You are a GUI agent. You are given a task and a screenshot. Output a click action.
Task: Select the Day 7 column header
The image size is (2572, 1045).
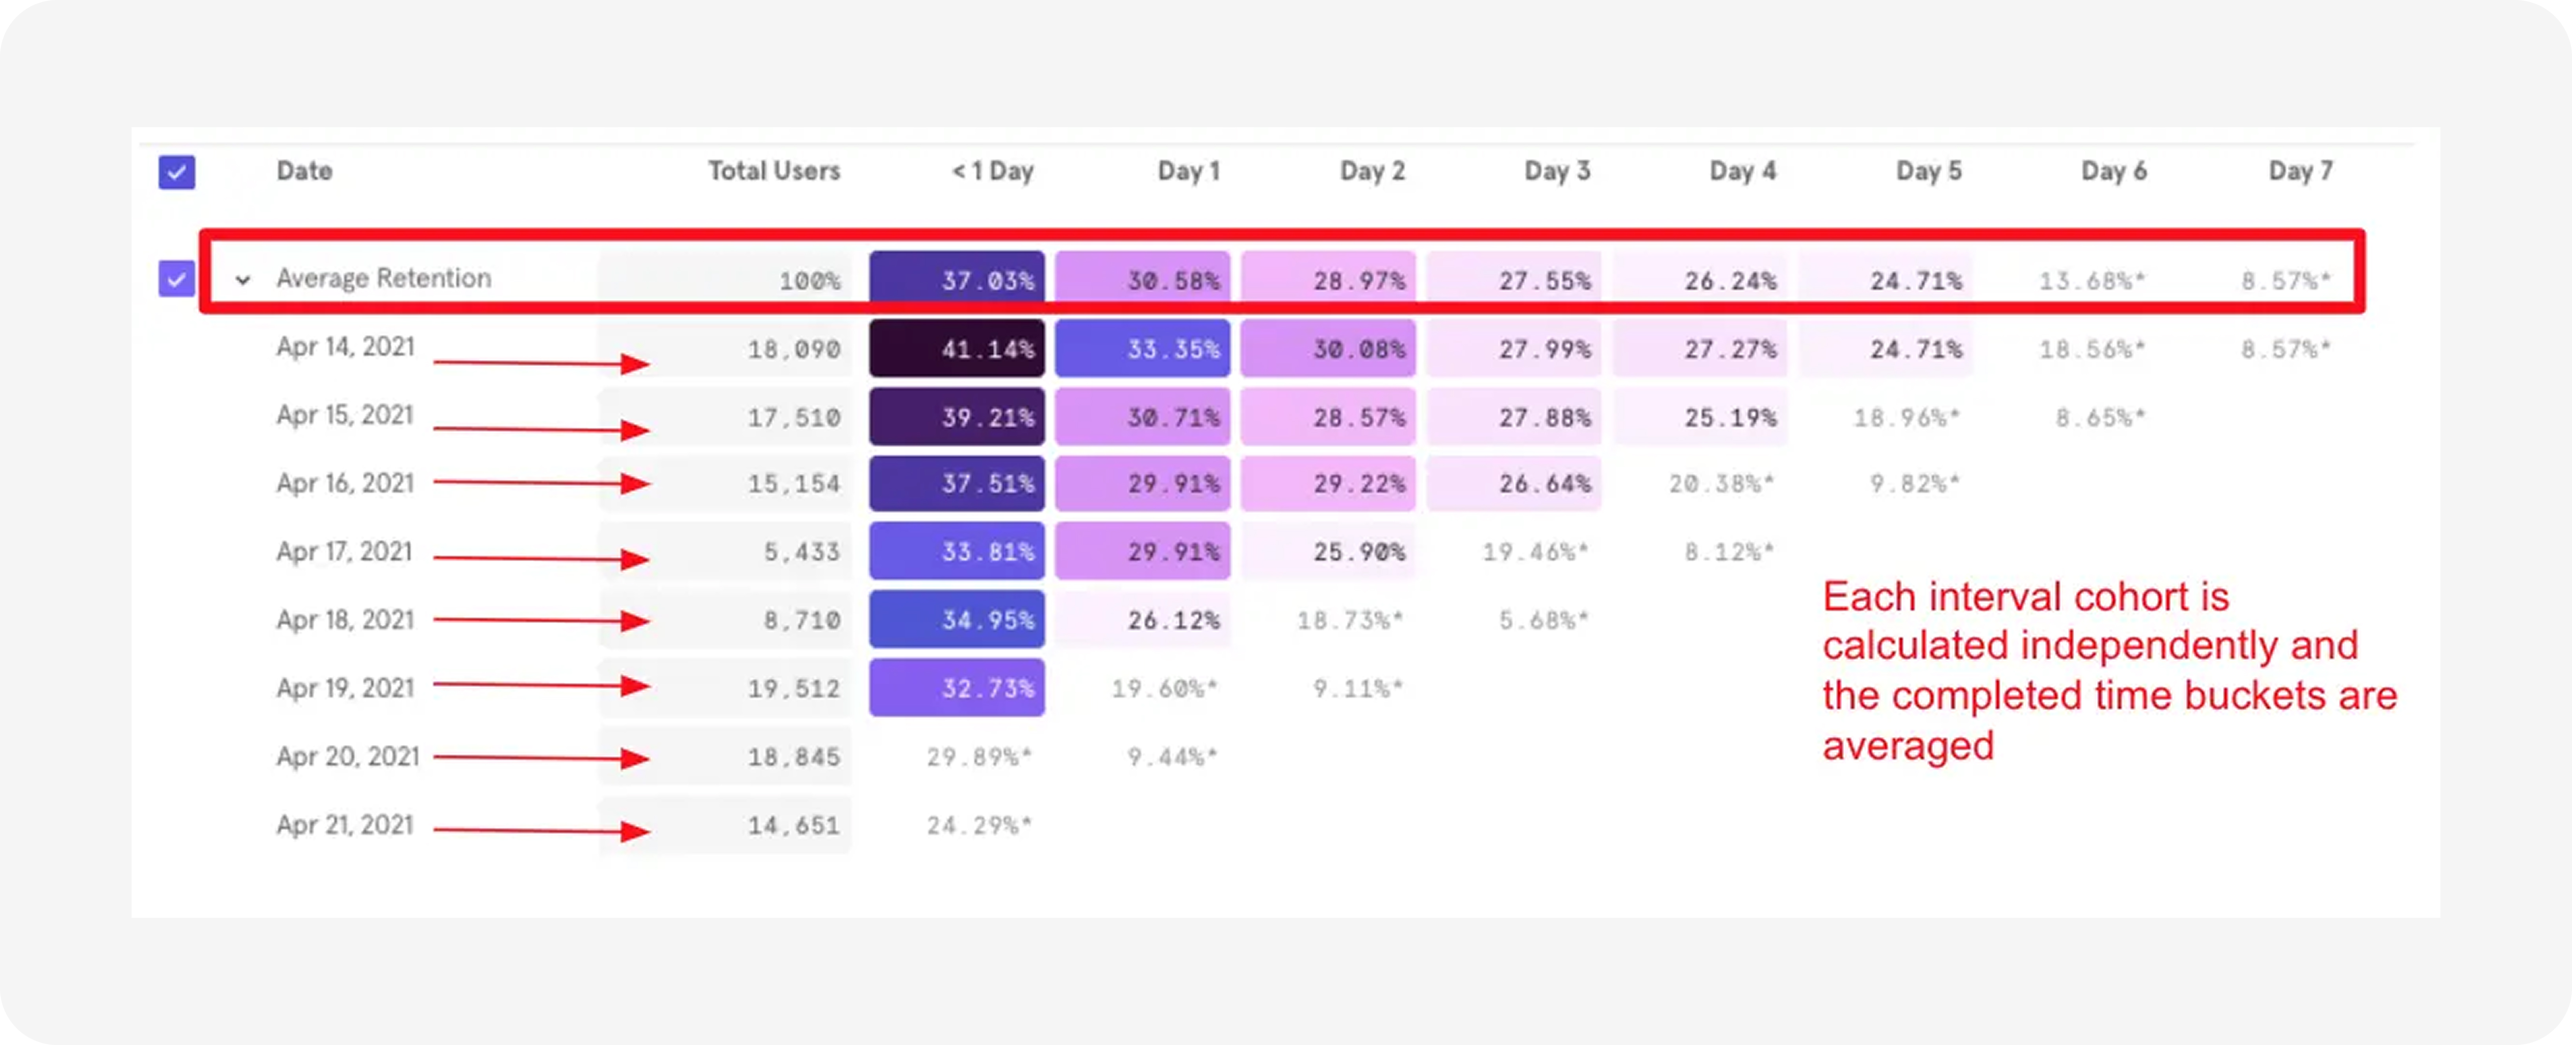coord(2299,170)
